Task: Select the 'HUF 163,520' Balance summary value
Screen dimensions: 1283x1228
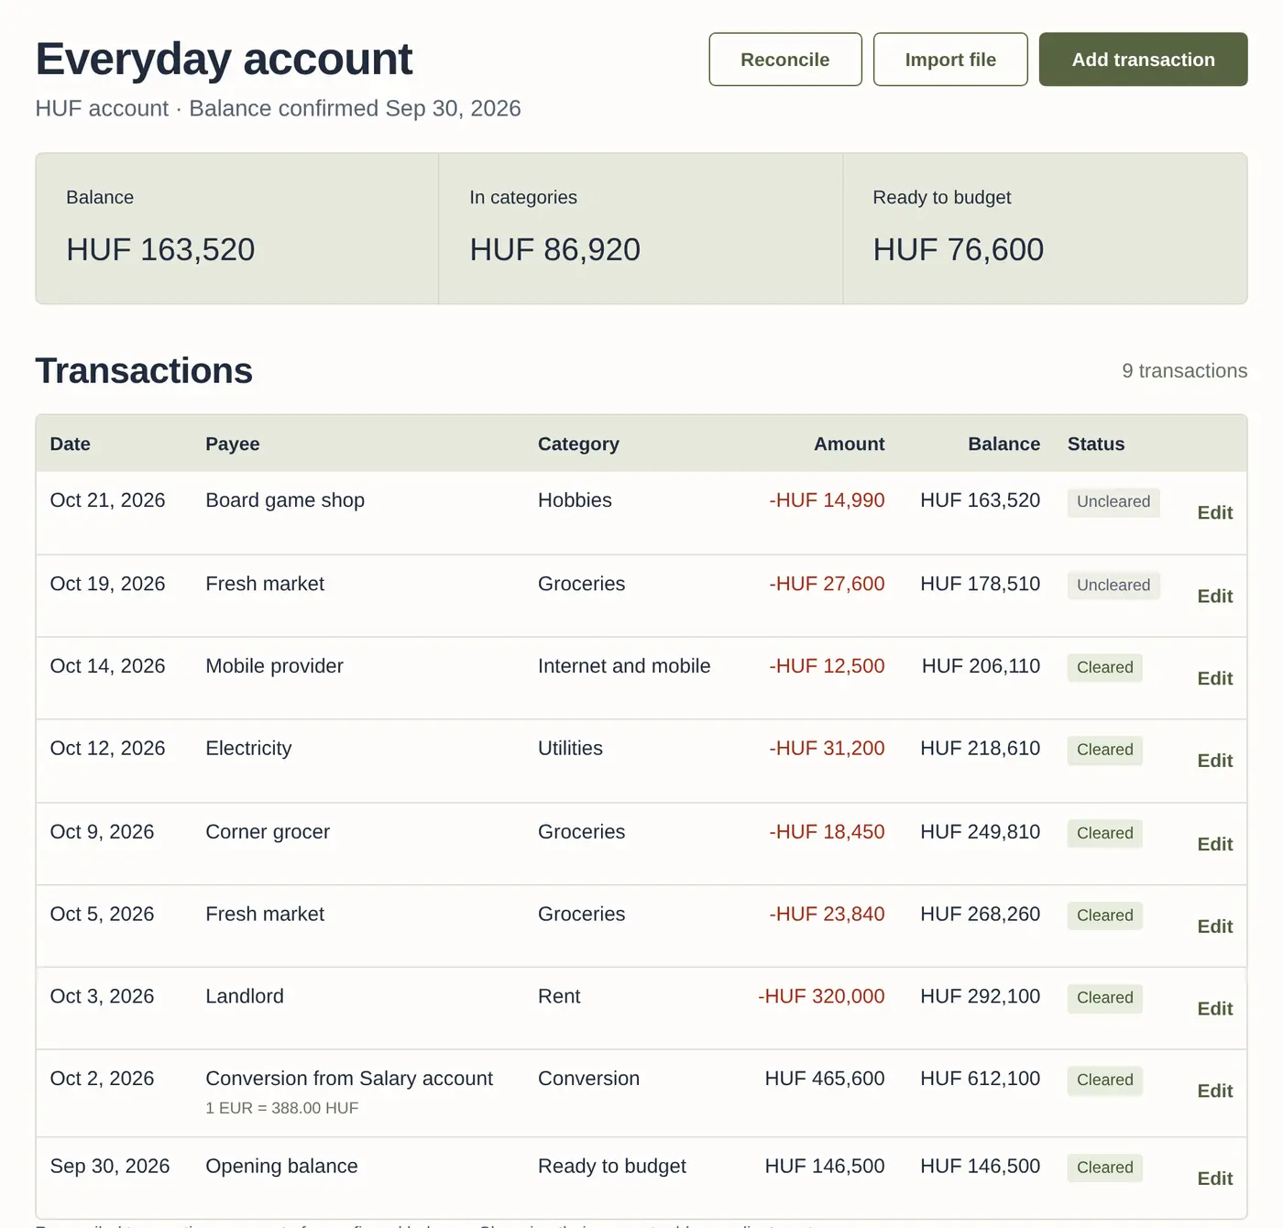Action: [160, 250]
